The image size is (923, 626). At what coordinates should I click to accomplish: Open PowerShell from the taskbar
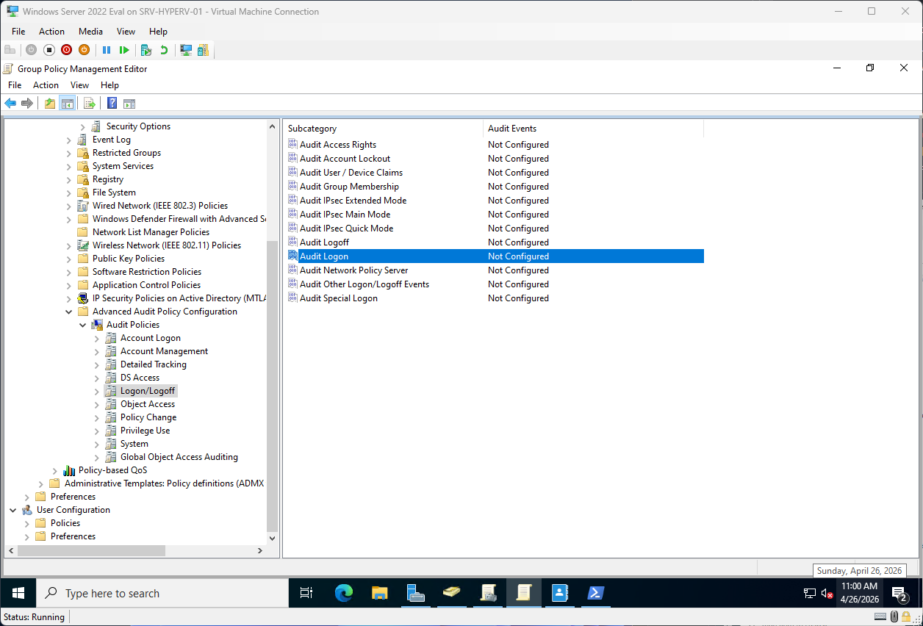click(595, 593)
